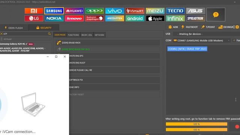
Task: Click the model search input field
Action: [x=25, y=34]
